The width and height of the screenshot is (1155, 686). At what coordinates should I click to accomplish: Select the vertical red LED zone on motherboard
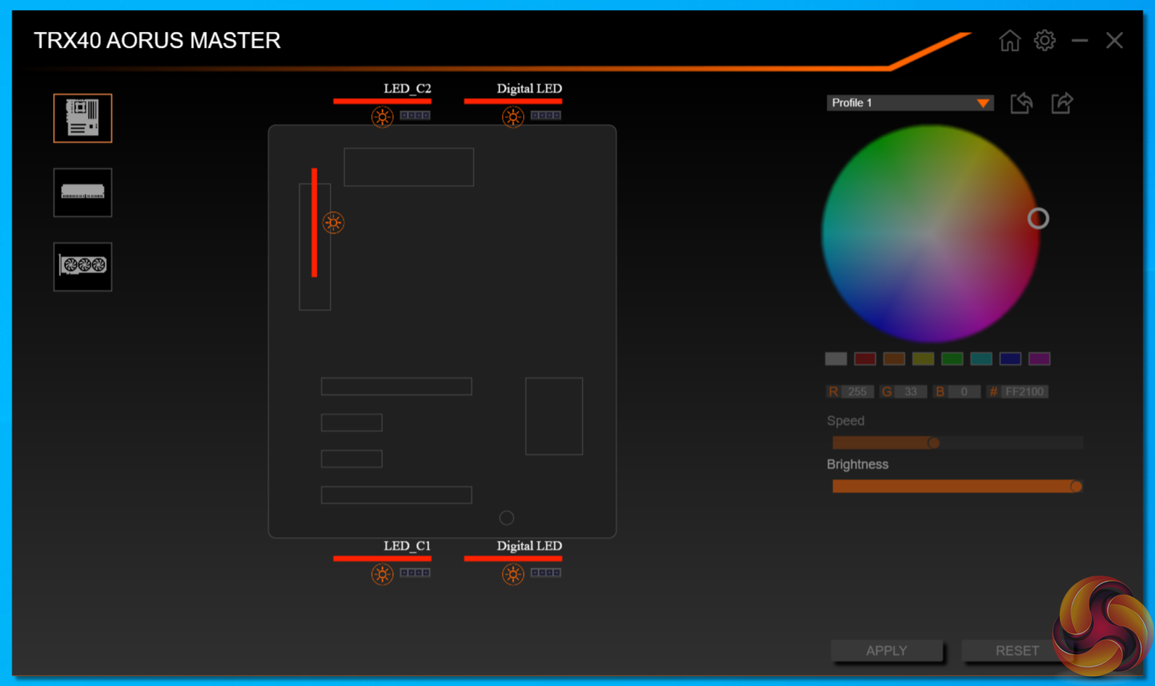pyautogui.click(x=315, y=223)
